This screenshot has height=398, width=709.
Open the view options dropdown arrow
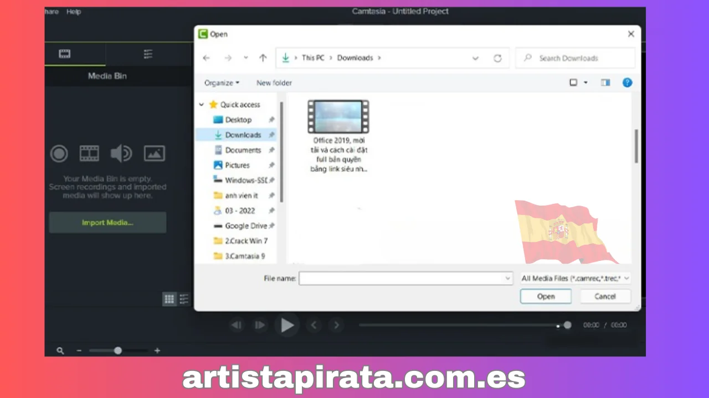(585, 83)
